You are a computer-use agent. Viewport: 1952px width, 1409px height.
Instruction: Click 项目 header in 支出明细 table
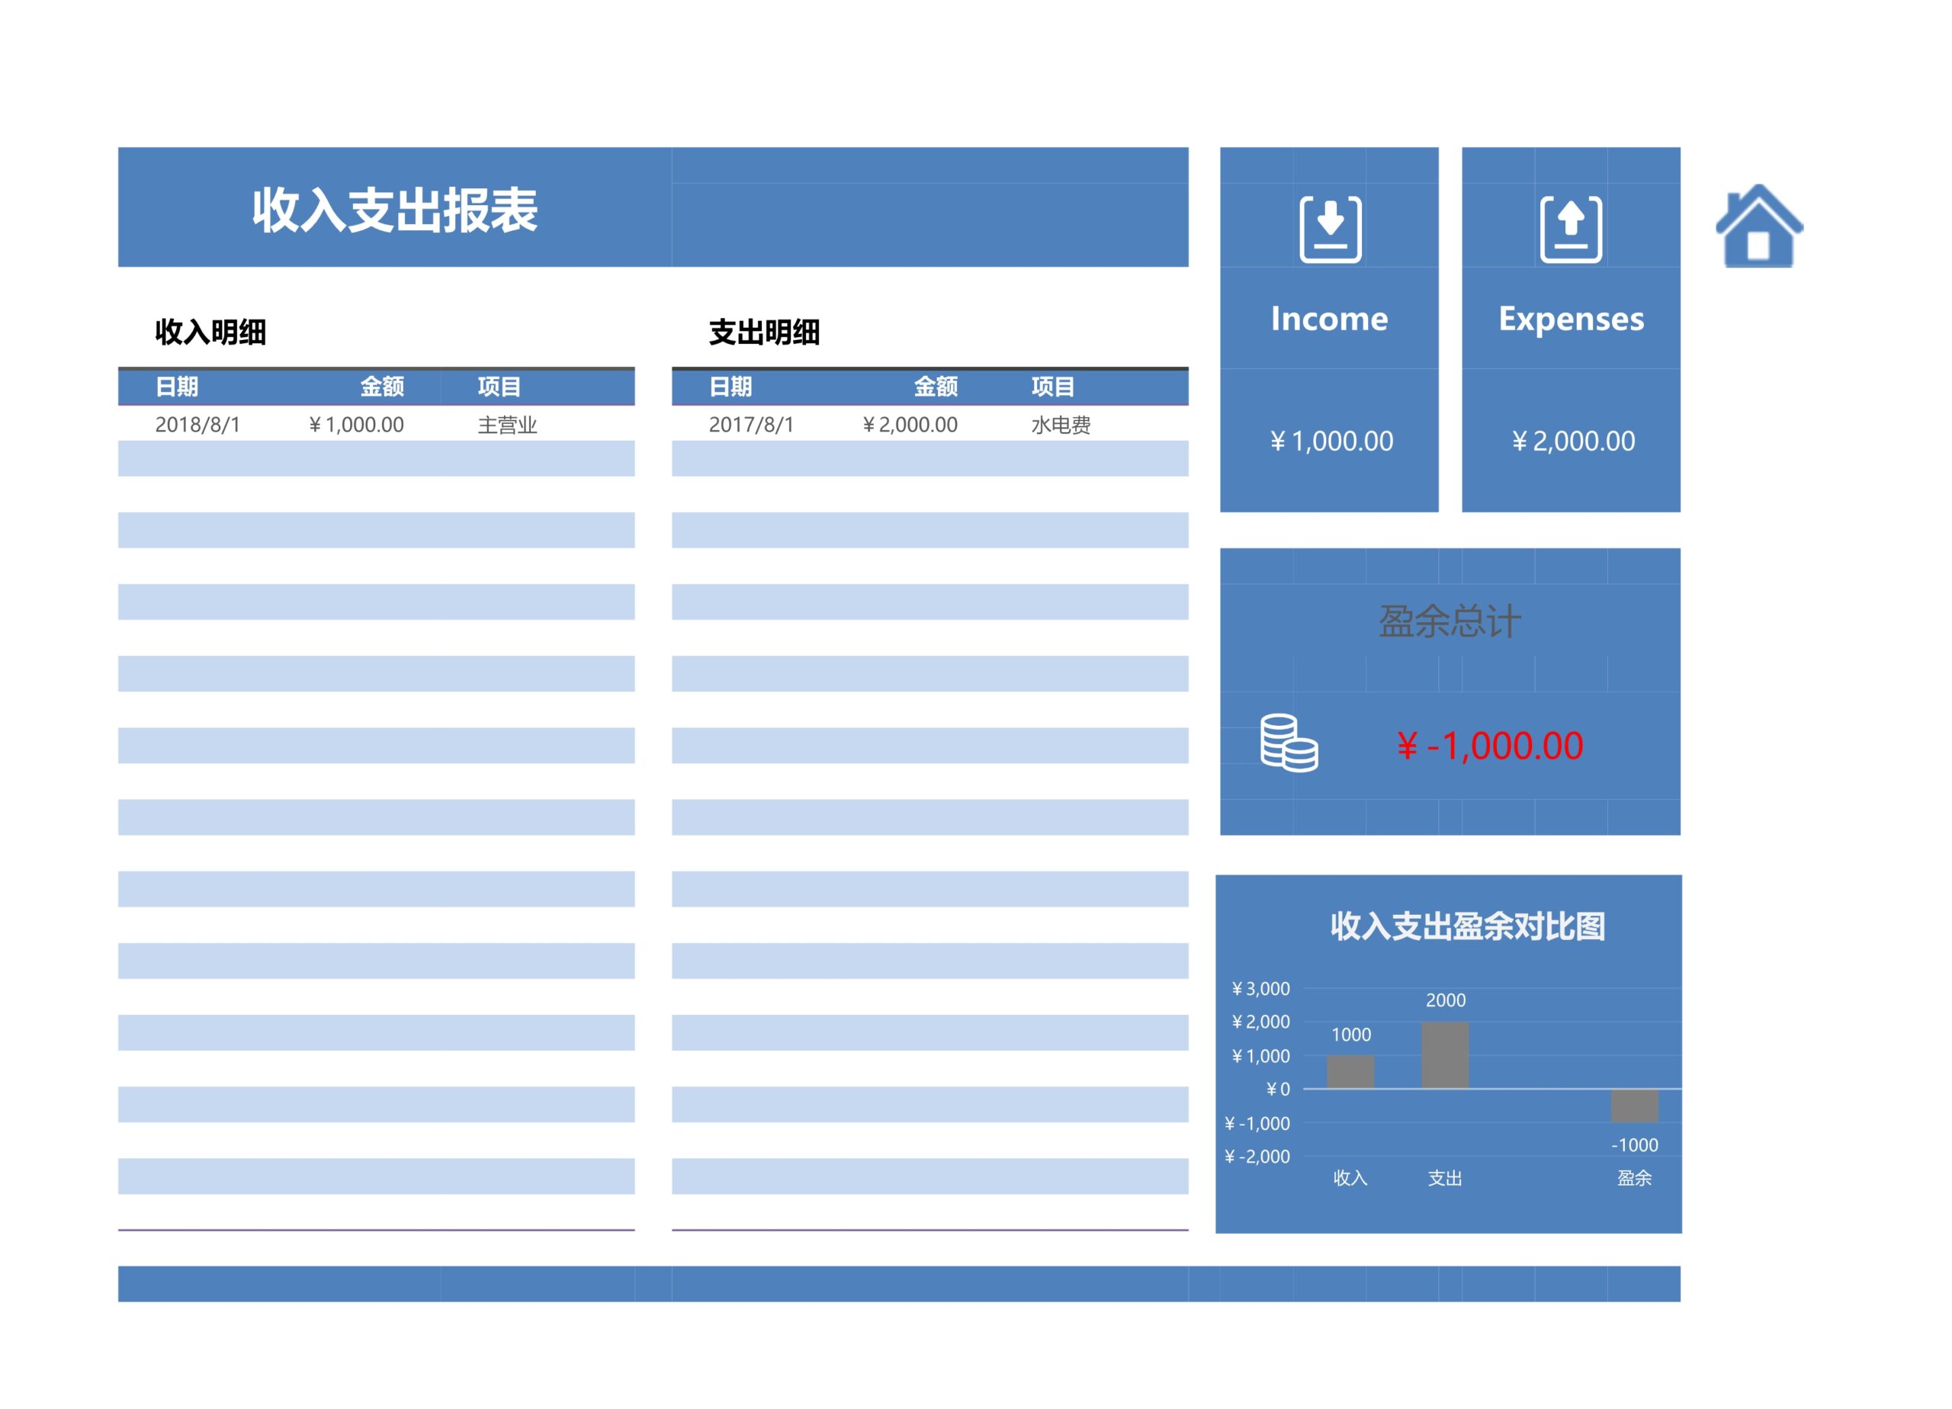[1052, 387]
